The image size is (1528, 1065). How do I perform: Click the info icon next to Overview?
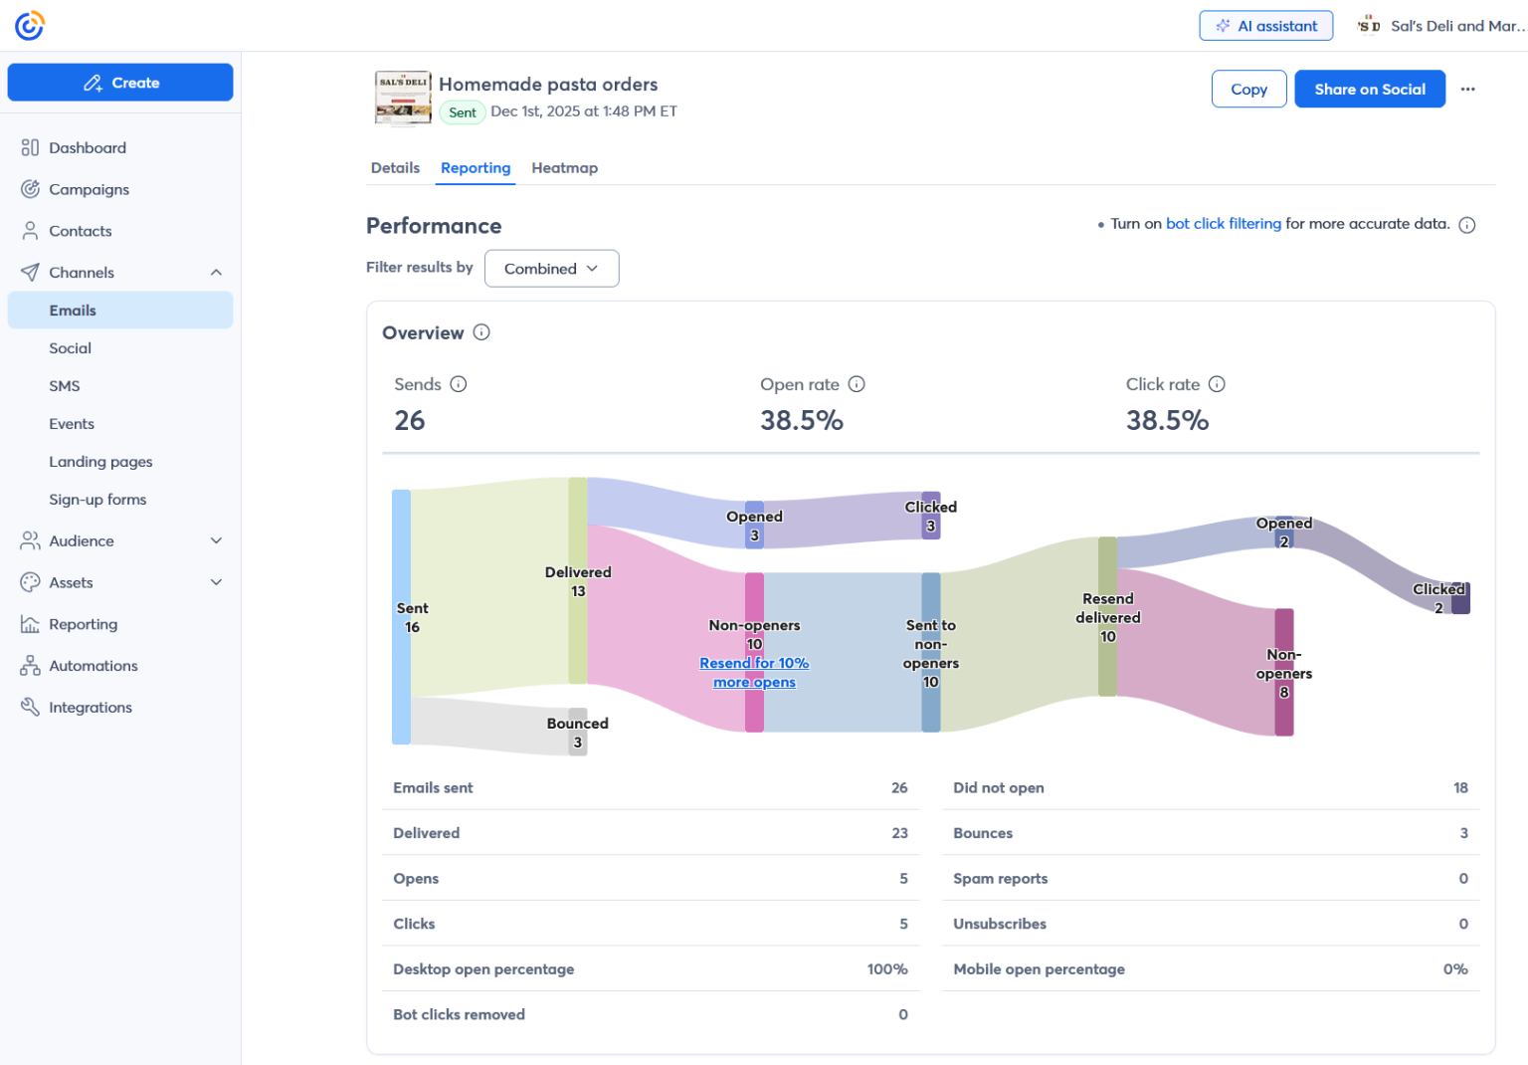click(481, 332)
